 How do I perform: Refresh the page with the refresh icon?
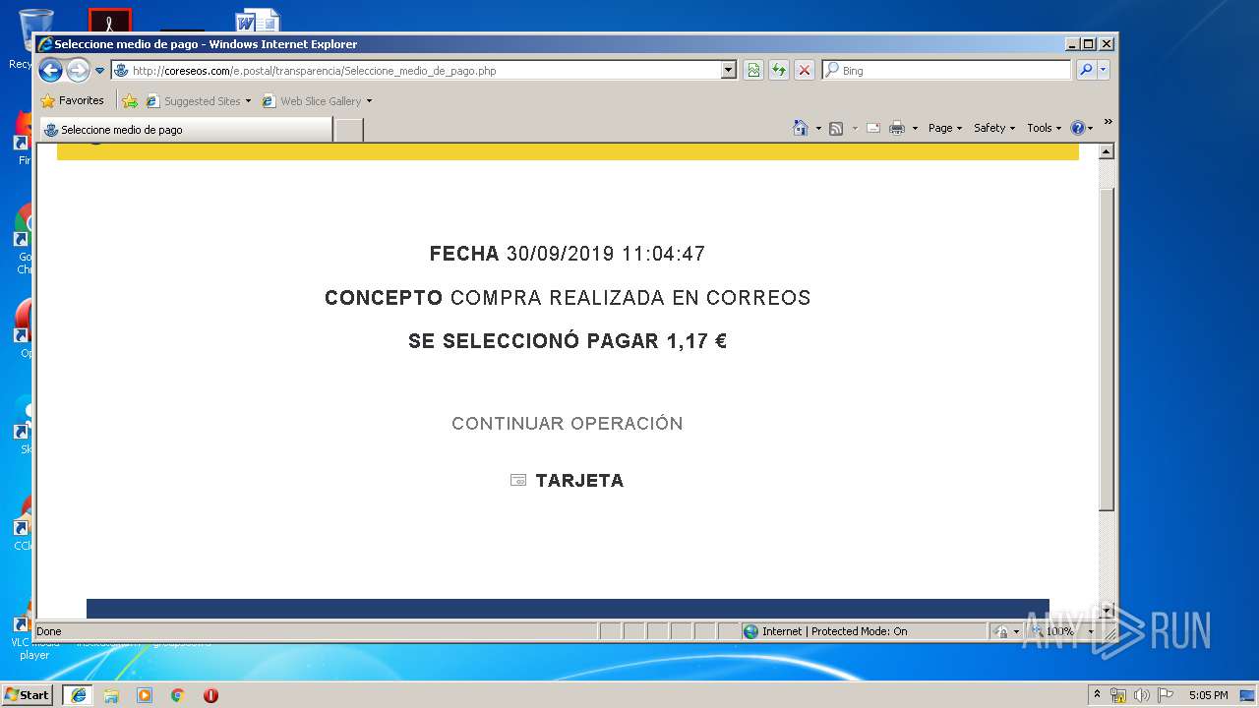779,71
